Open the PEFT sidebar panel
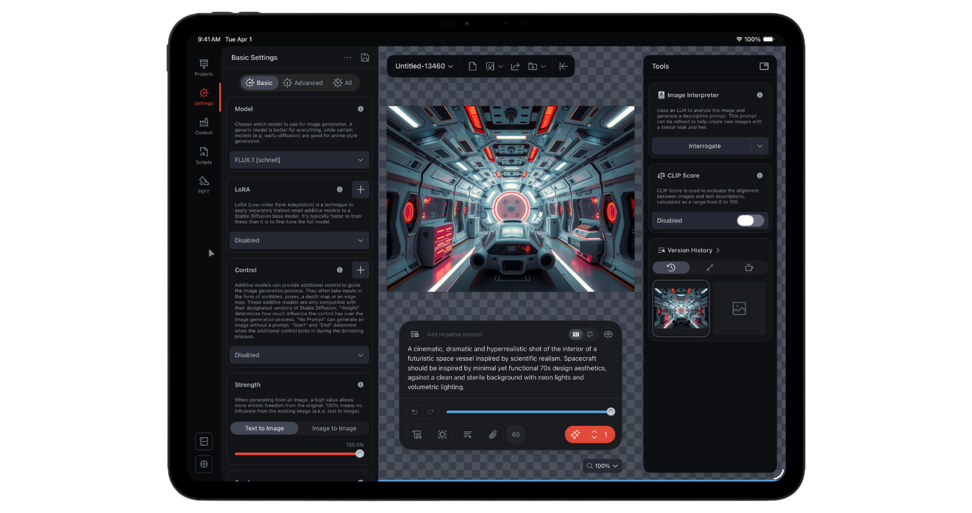 tap(204, 184)
